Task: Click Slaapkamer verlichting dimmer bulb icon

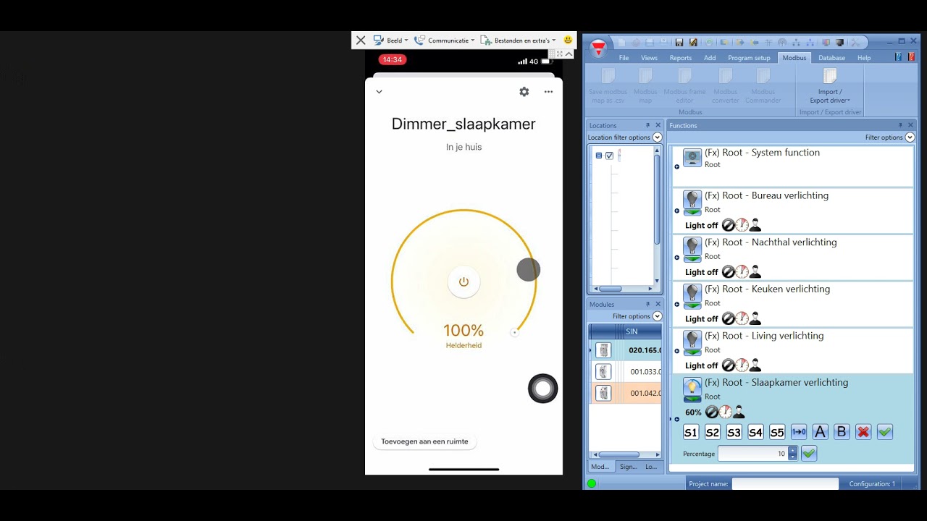Action: (692, 390)
